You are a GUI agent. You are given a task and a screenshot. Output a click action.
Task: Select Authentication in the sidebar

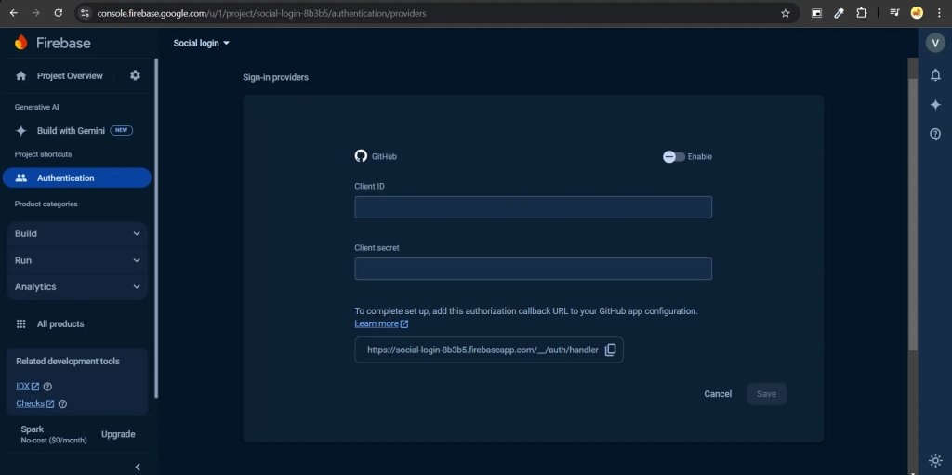[x=76, y=178]
